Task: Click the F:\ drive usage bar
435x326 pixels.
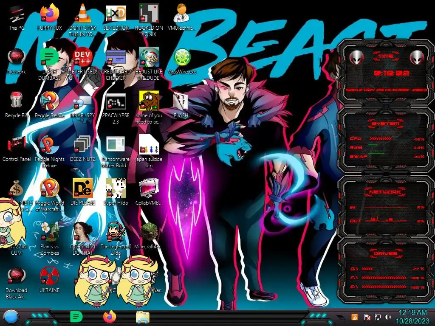Action: [384, 278]
